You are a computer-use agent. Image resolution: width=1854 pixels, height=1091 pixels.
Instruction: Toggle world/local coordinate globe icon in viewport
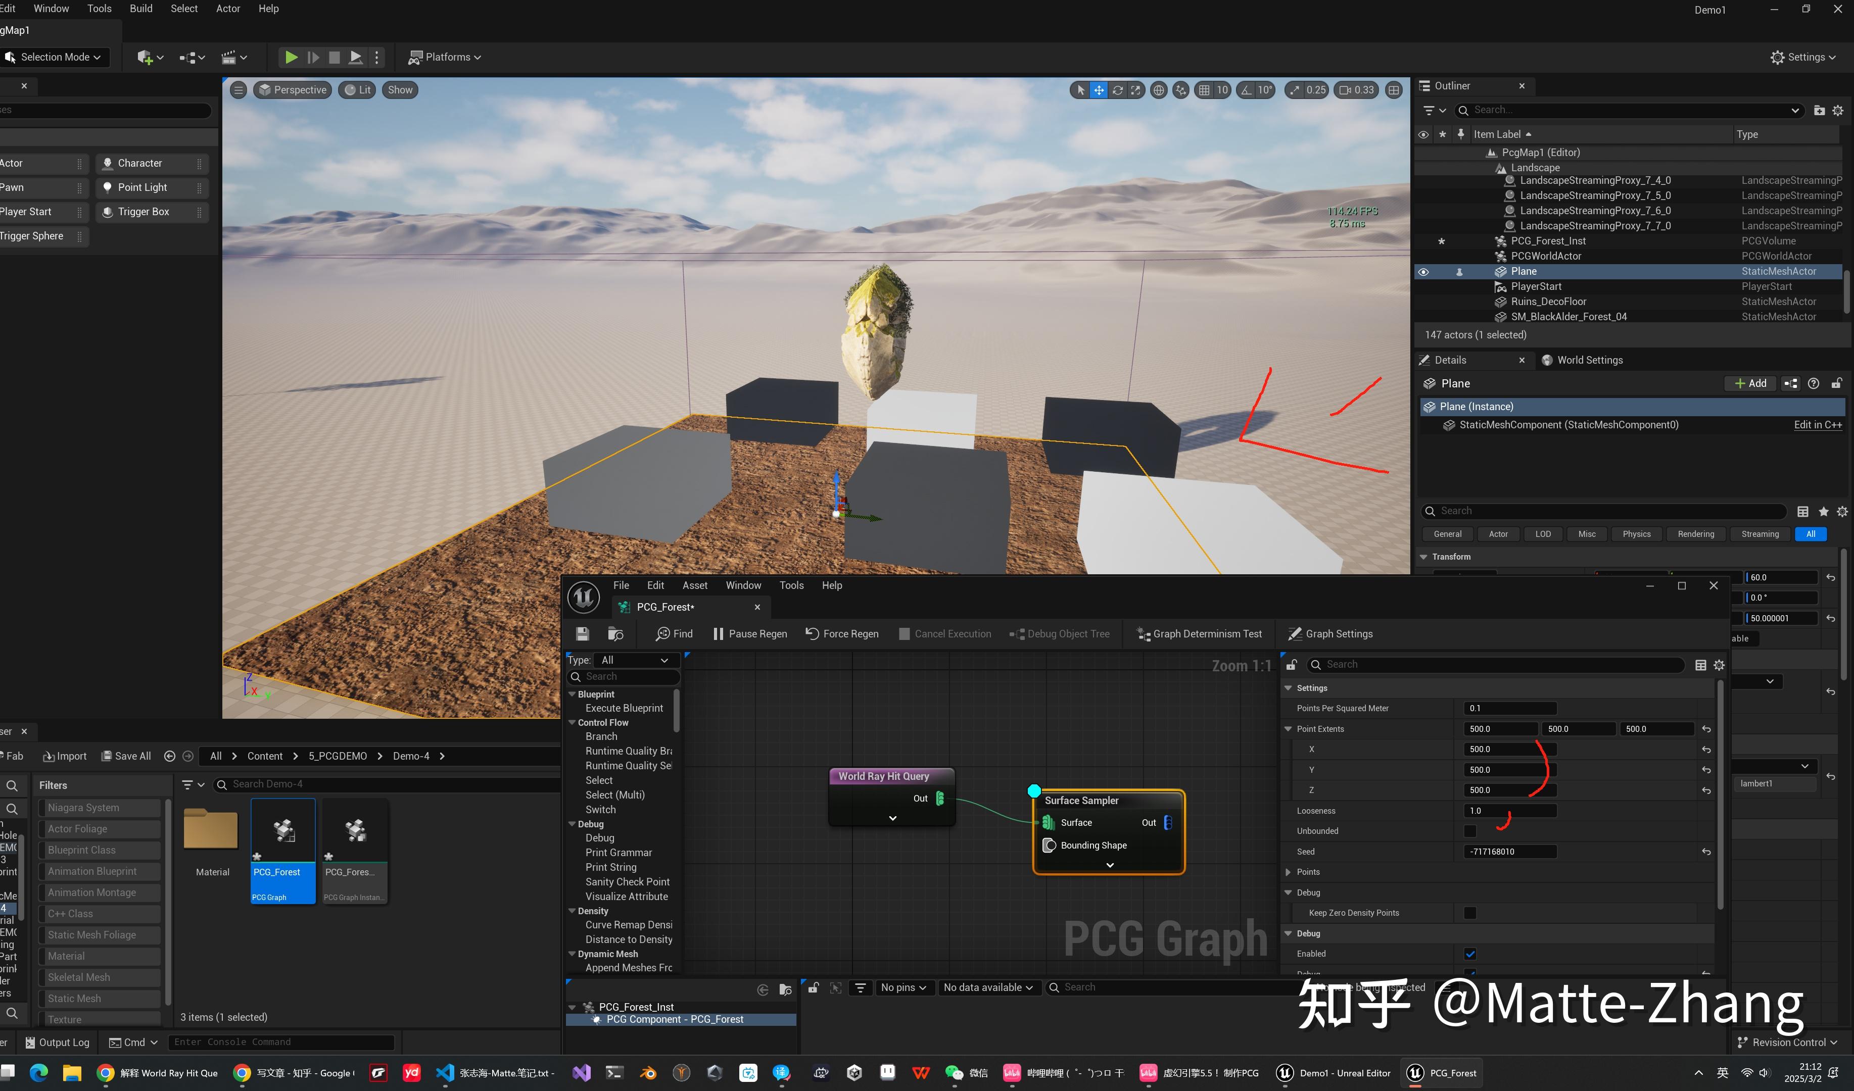click(x=1159, y=90)
